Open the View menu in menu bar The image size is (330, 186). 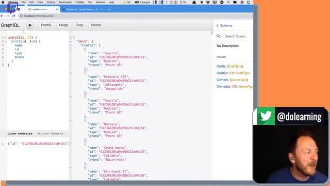click(x=40, y=2)
